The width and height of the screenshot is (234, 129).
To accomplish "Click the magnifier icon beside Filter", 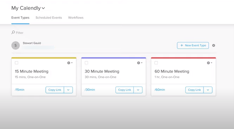I will pyautogui.click(x=13, y=32).
